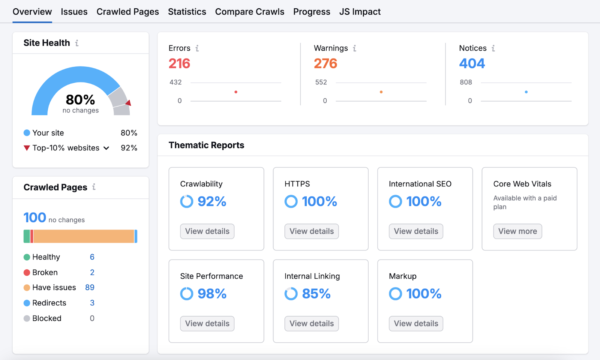Switch to the Issues tab

point(74,12)
